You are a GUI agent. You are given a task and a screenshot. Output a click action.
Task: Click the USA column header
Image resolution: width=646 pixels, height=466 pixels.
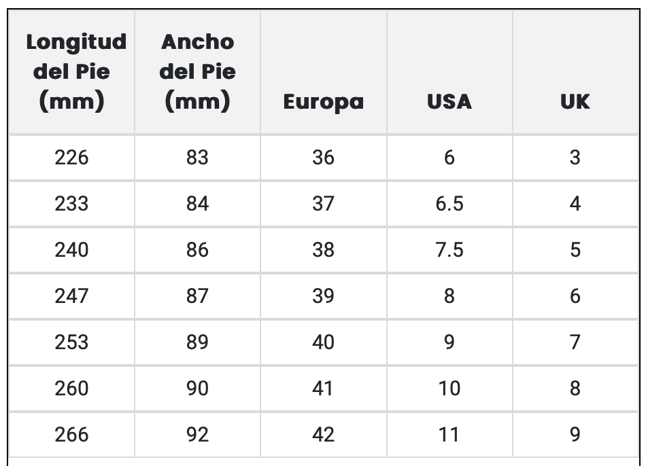click(x=449, y=102)
